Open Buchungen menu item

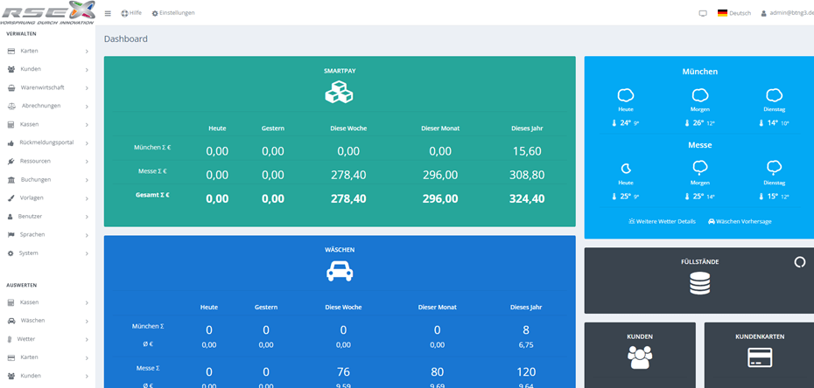coord(47,180)
